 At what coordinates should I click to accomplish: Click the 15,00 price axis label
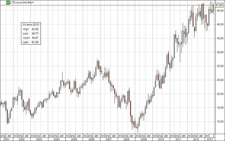pos(220,108)
